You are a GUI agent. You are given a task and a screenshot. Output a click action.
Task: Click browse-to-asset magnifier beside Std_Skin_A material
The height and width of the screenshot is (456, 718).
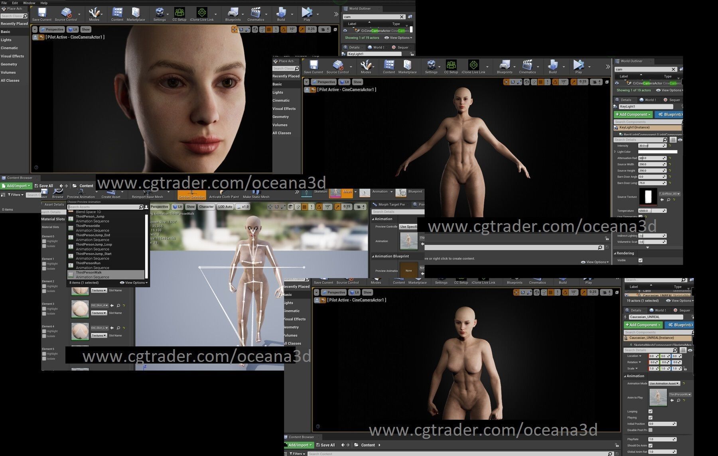click(118, 305)
